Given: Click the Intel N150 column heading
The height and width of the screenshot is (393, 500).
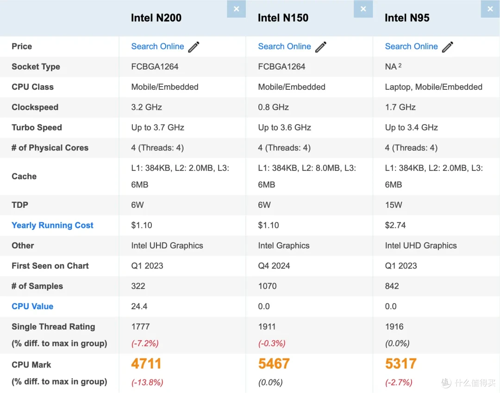Looking at the screenshot, I should pyautogui.click(x=283, y=18).
